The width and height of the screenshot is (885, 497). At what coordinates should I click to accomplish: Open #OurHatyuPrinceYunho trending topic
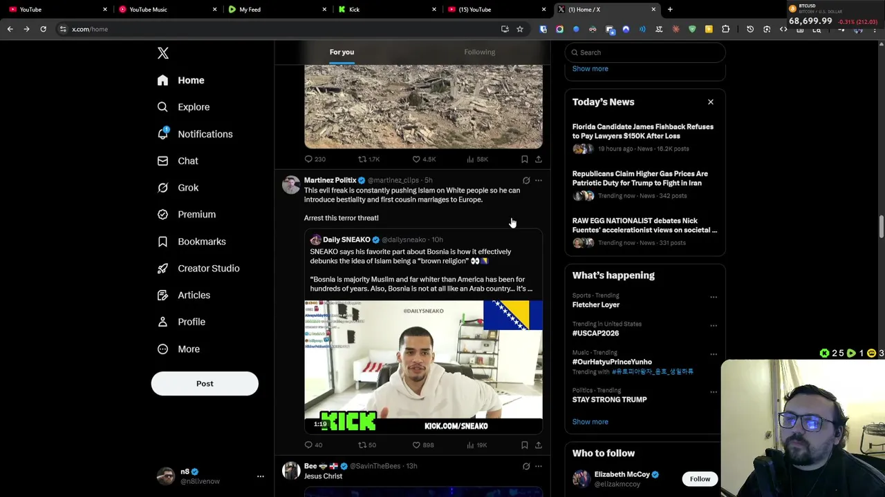[612, 362]
